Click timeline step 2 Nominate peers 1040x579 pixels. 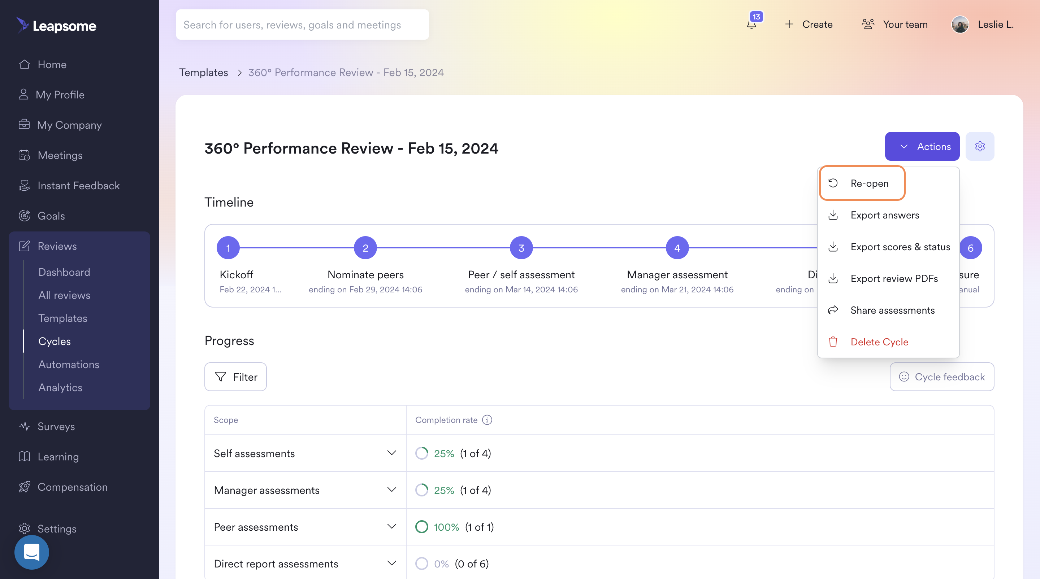pos(365,248)
